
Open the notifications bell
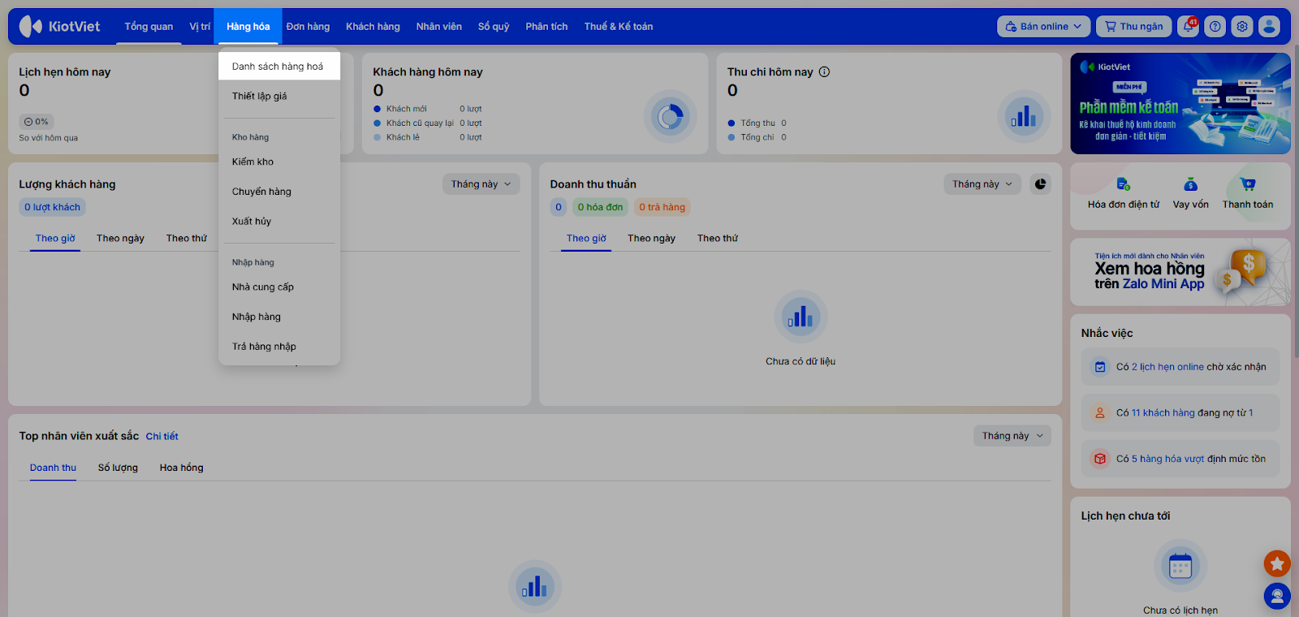(x=1189, y=27)
